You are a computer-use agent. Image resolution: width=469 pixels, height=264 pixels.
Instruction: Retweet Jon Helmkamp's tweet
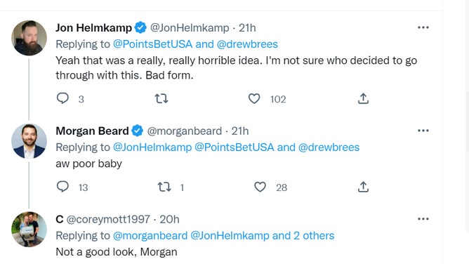pos(161,98)
